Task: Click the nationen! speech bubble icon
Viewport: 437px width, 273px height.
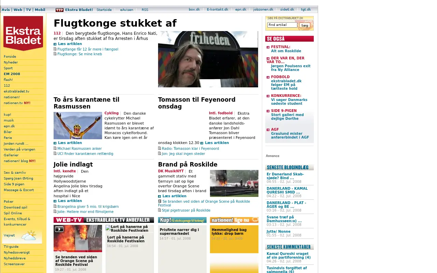Action: click(255, 220)
